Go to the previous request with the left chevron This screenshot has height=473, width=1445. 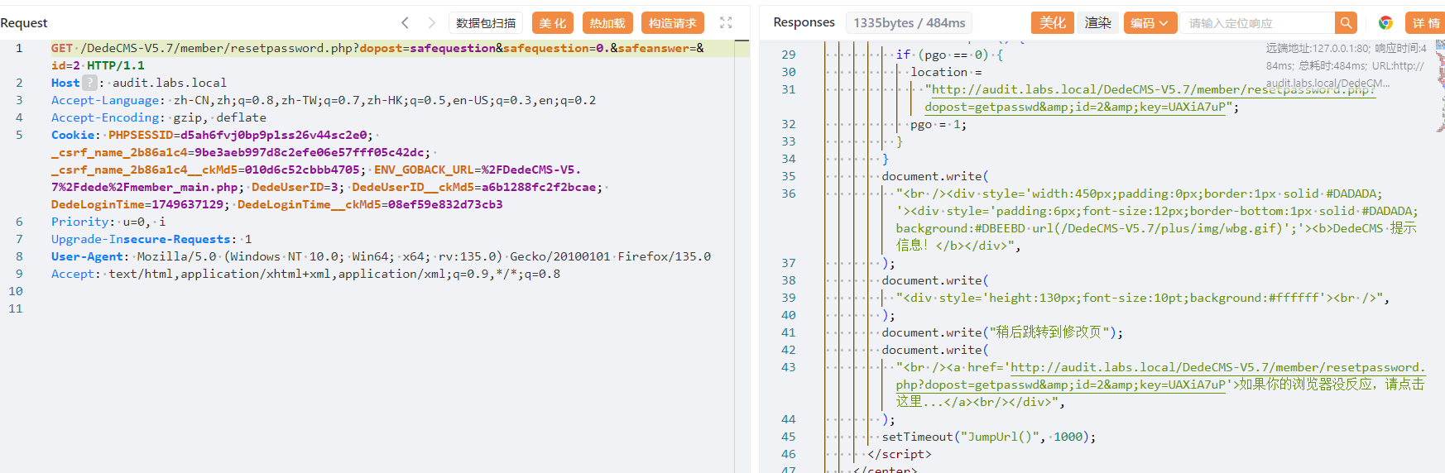pyautogui.click(x=405, y=23)
